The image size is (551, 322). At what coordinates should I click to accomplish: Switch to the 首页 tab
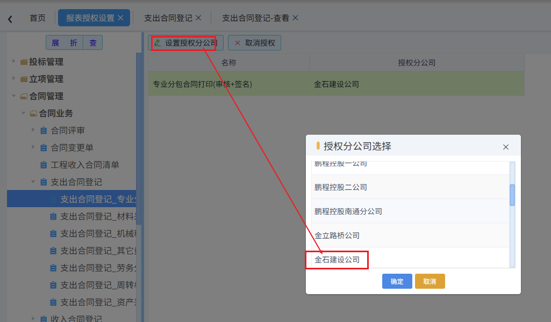click(x=38, y=18)
